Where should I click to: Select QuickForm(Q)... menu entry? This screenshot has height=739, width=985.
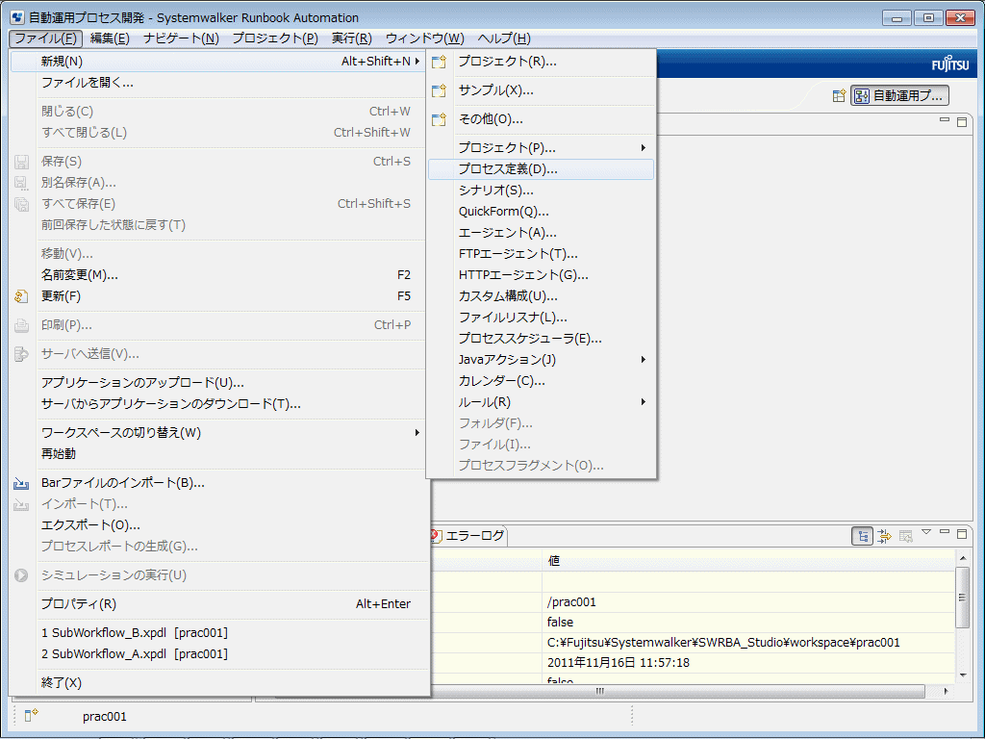tap(541, 212)
